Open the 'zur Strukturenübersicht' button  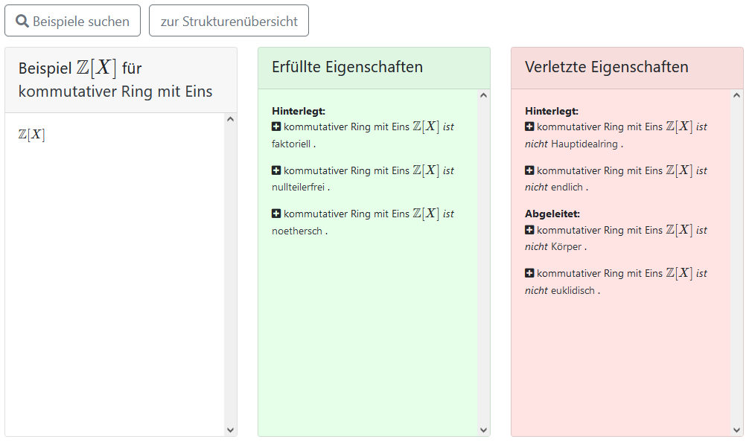(x=229, y=22)
